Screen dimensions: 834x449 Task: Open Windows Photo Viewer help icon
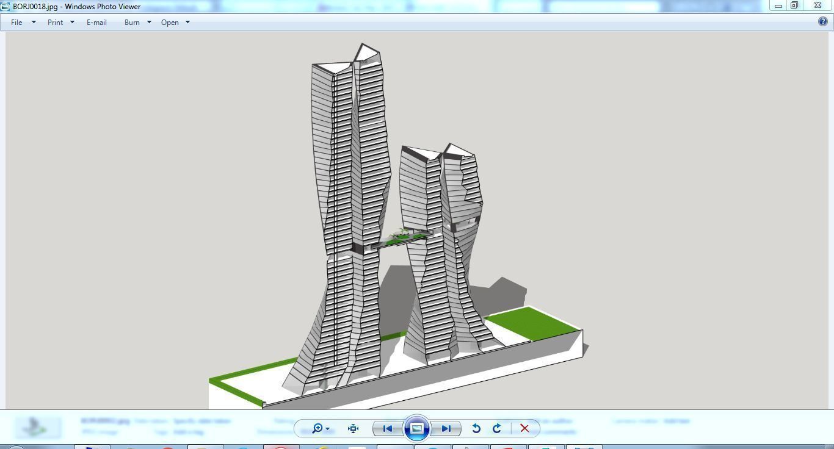tap(823, 21)
